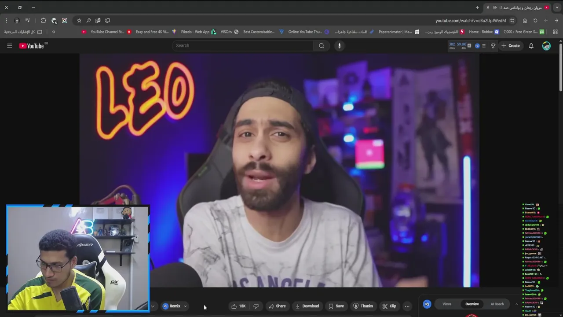Open browser downloads icon
The height and width of the screenshot is (317, 563).
pos(17,21)
